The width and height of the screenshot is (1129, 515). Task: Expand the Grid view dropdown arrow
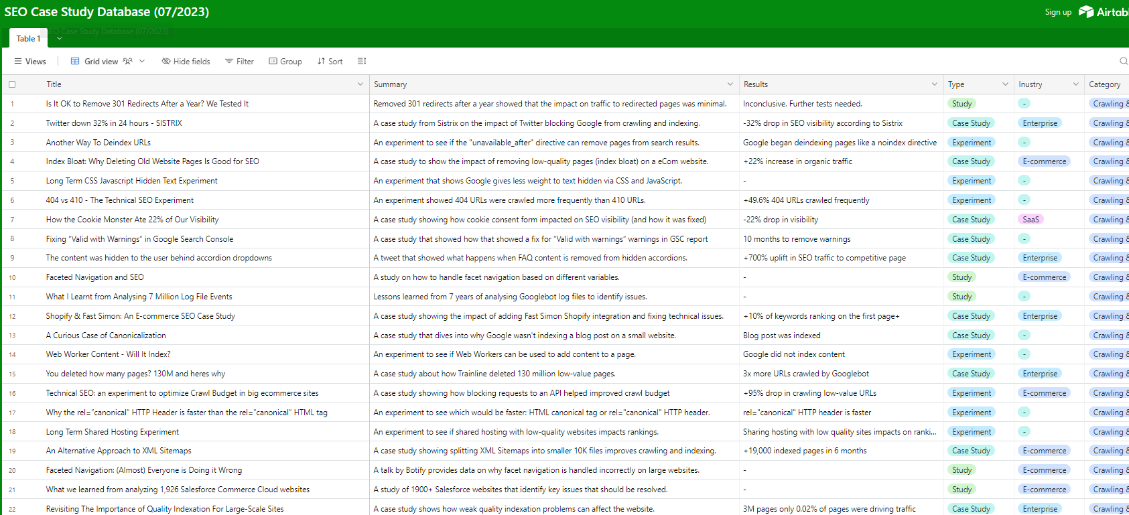pos(142,61)
